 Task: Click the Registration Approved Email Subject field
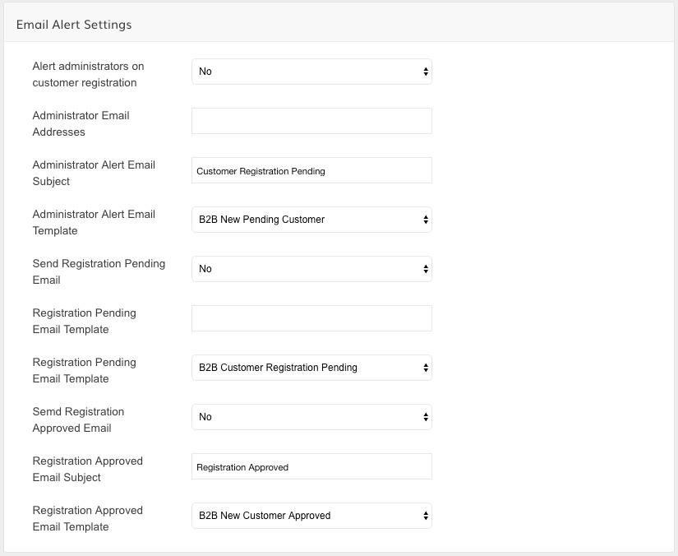click(x=311, y=466)
